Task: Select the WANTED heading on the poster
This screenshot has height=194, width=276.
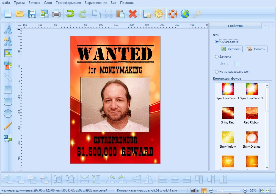Action: (x=115, y=54)
